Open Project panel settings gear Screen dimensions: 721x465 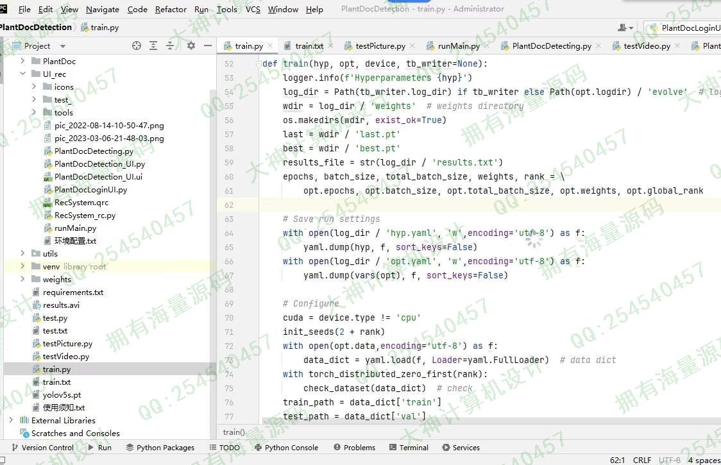pyautogui.click(x=191, y=46)
